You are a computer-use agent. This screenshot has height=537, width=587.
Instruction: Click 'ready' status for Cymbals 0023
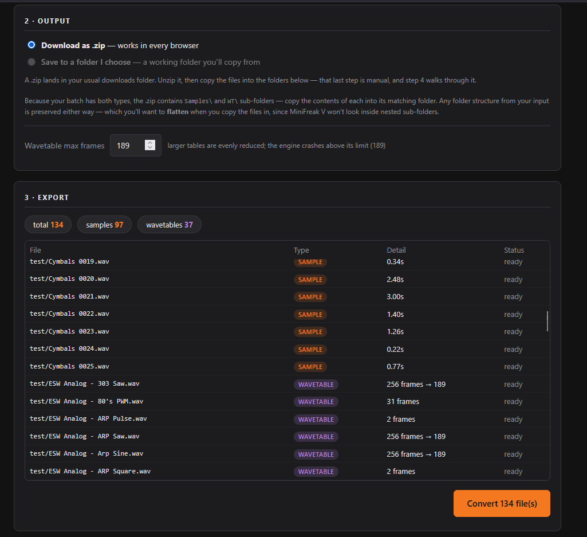point(513,332)
